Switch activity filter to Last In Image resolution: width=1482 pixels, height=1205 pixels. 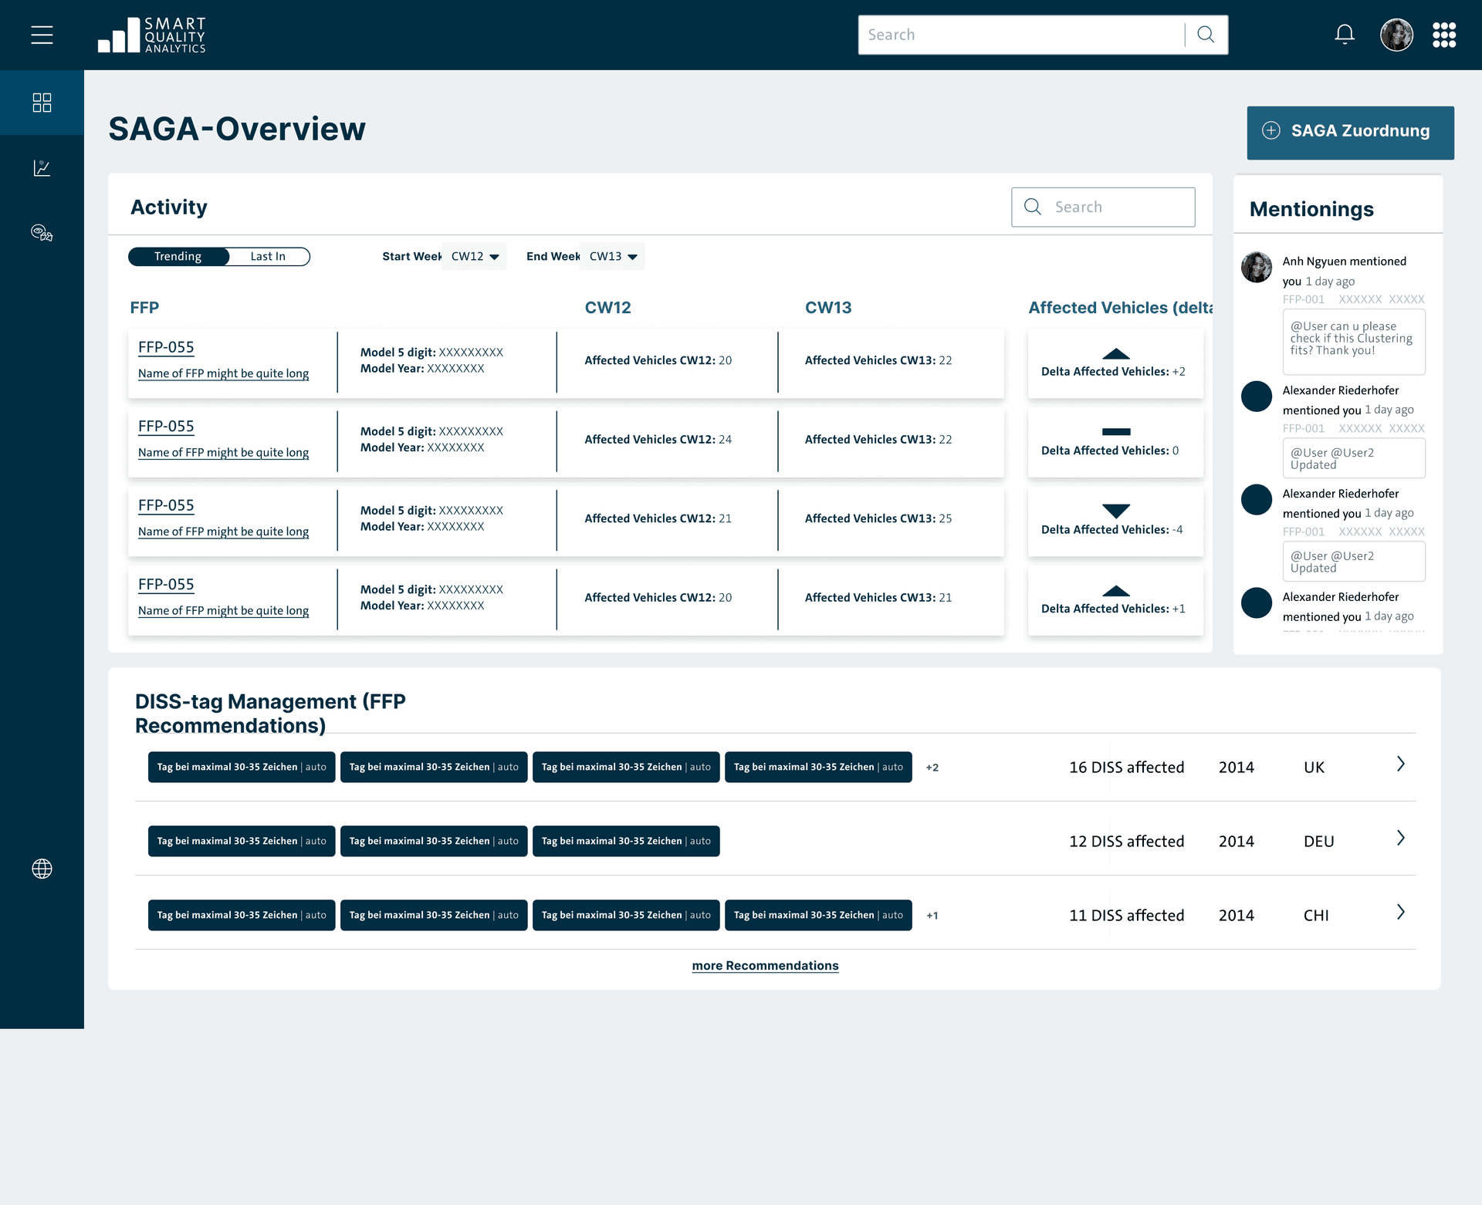tap(267, 256)
